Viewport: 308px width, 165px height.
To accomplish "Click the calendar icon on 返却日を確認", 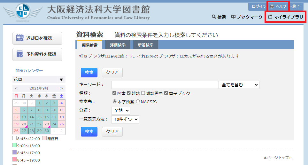I will point(20,38).
